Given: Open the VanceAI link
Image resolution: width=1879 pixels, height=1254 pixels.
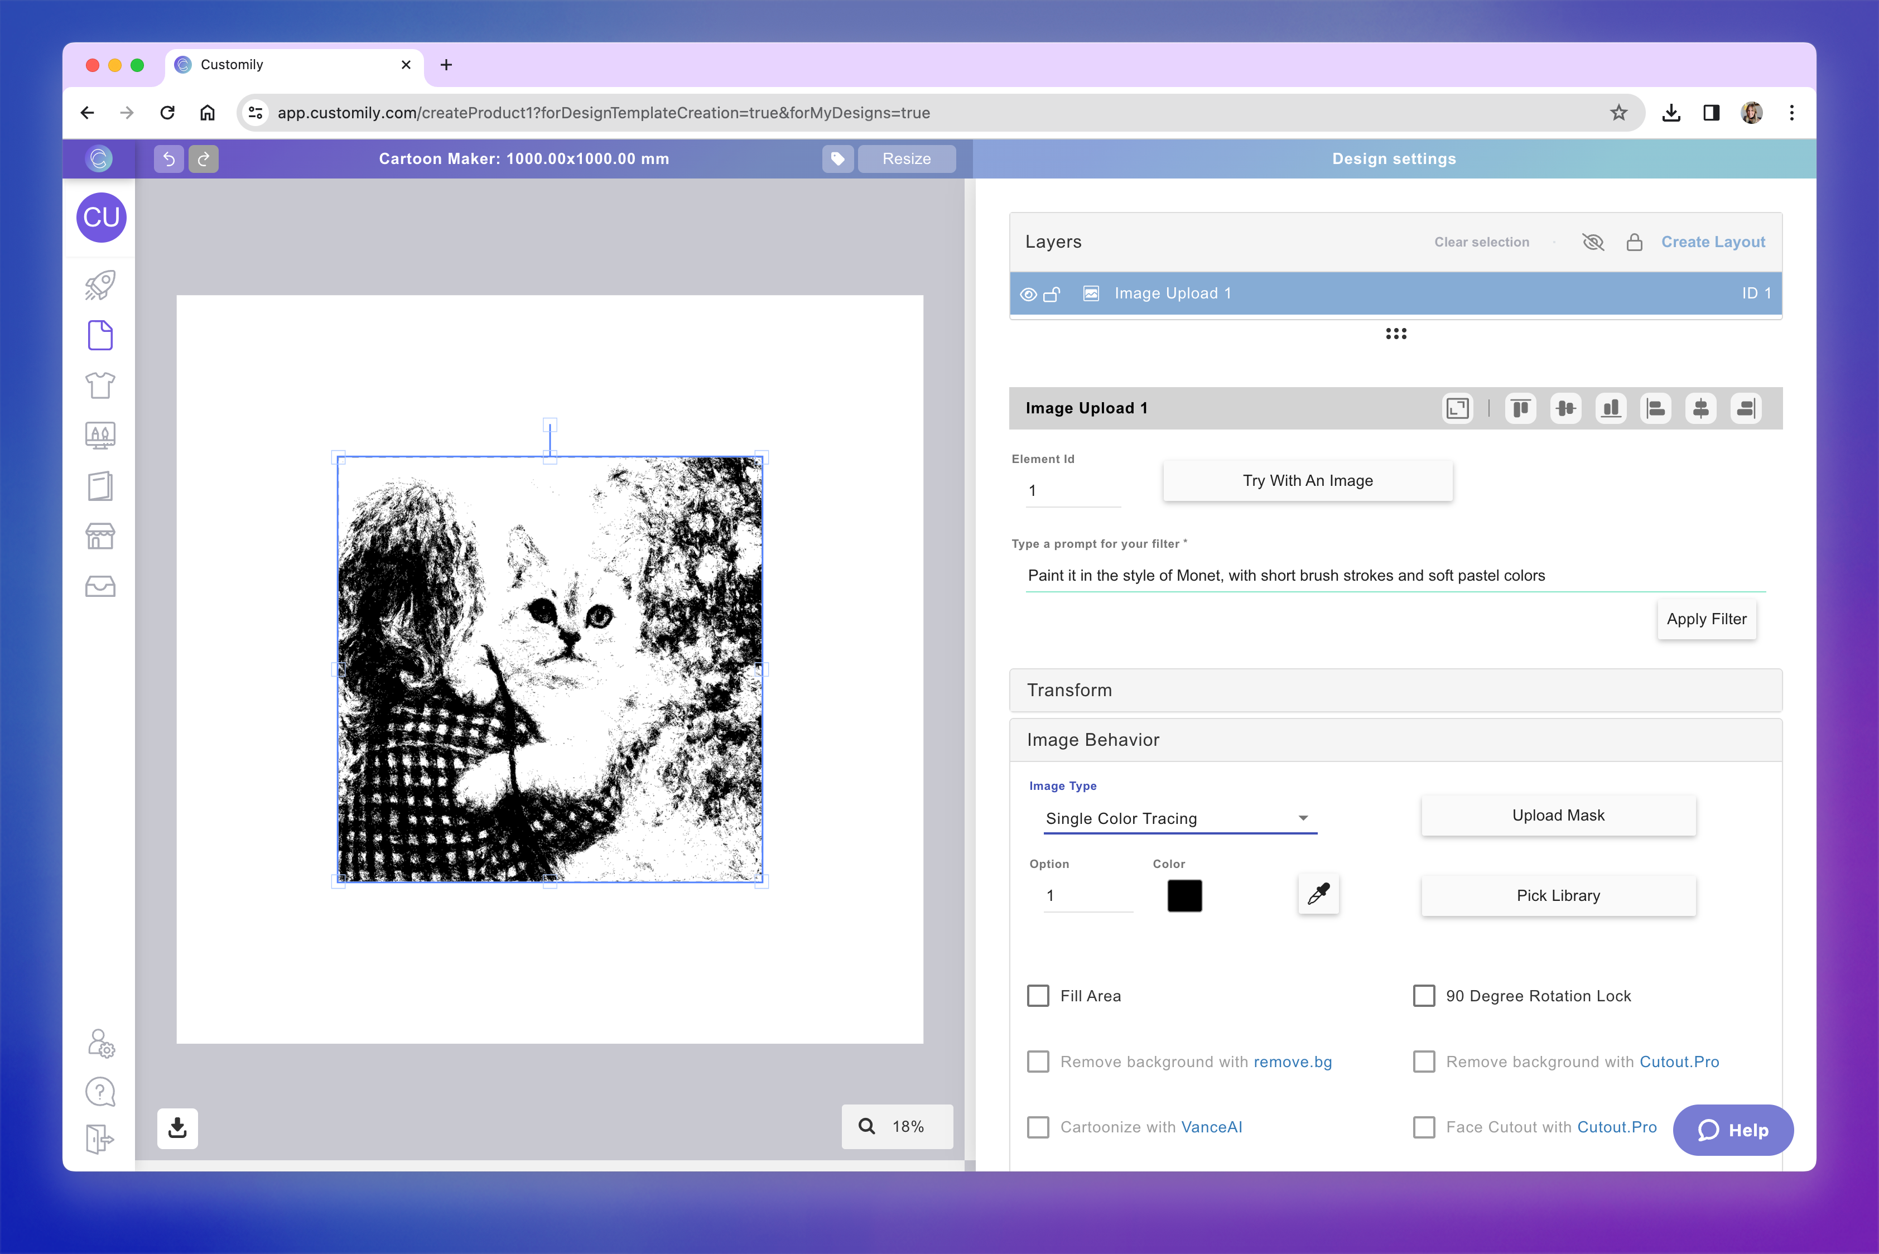Looking at the screenshot, I should click(1211, 1127).
